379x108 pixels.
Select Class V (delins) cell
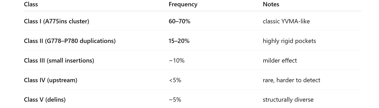pos(45,100)
